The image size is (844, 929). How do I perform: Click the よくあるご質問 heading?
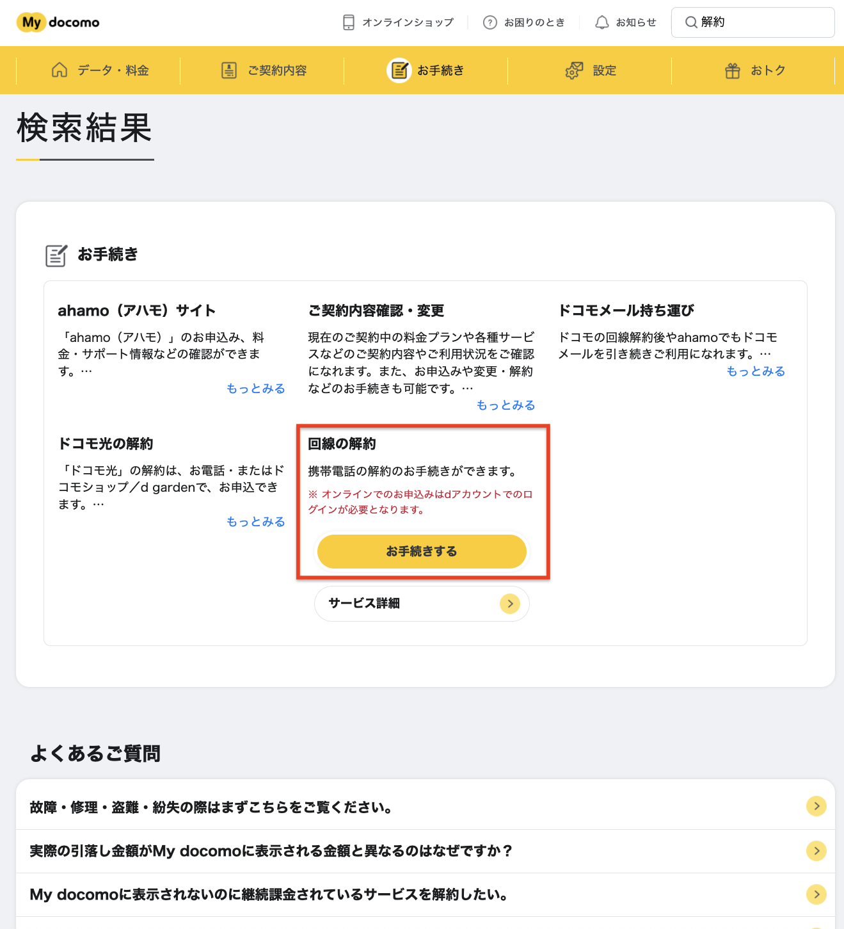[x=95, y=754]
